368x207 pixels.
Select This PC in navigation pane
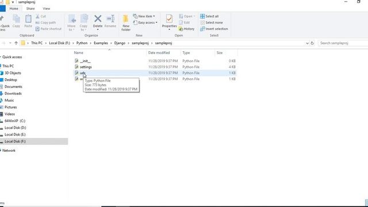coord(8,66)
